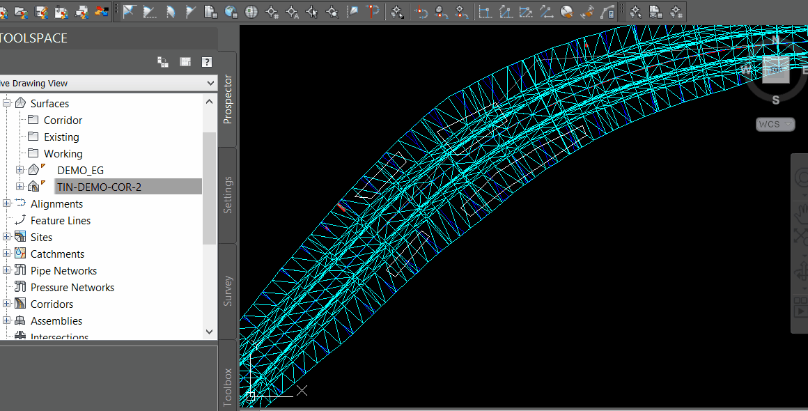Image resolution: width=808 pixels, height=411 pixels.
Task: Toggle the Item View icon in Toolspace
Action: pos(163,61)
